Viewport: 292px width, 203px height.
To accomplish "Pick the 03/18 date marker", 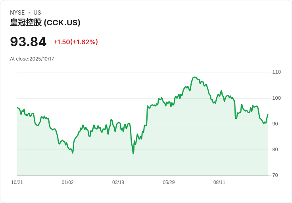I will (118, 182).
